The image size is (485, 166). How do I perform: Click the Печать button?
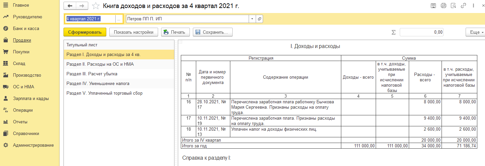175,32
